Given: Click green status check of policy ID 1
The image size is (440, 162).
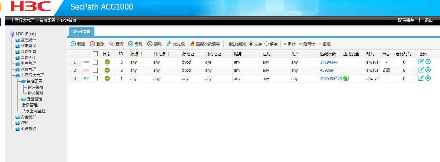Looking at the screenshot, I should pyautogui.click(x=107, y=78).
